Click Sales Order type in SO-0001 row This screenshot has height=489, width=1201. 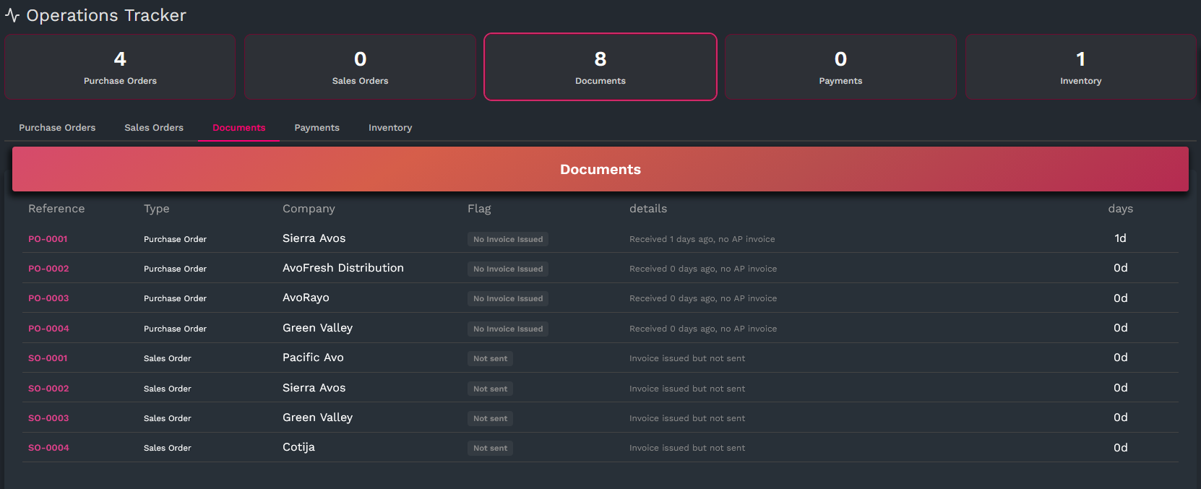click(x=168, y=358)
